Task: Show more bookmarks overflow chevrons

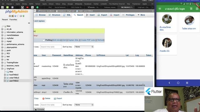Action: 152,4
